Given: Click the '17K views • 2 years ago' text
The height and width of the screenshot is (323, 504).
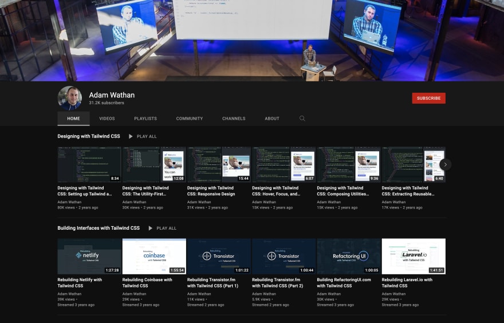Looking at the screenshot, I should (x=402, y=208).
